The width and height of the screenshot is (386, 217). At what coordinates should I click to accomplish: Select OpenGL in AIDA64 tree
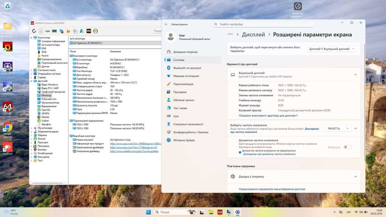[x=46, y=110]
